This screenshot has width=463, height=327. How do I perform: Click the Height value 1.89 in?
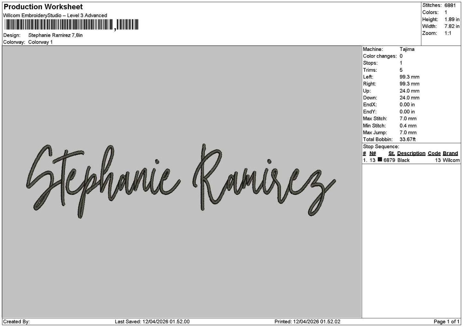(452, 20)
